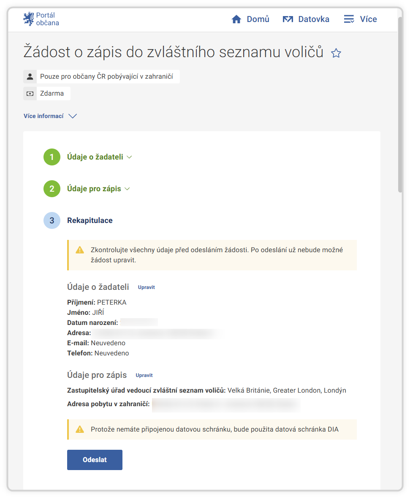This screenshot has width=410, height=498.
Task: Mark this request with the star icon
Action: [x=336, y=53]
